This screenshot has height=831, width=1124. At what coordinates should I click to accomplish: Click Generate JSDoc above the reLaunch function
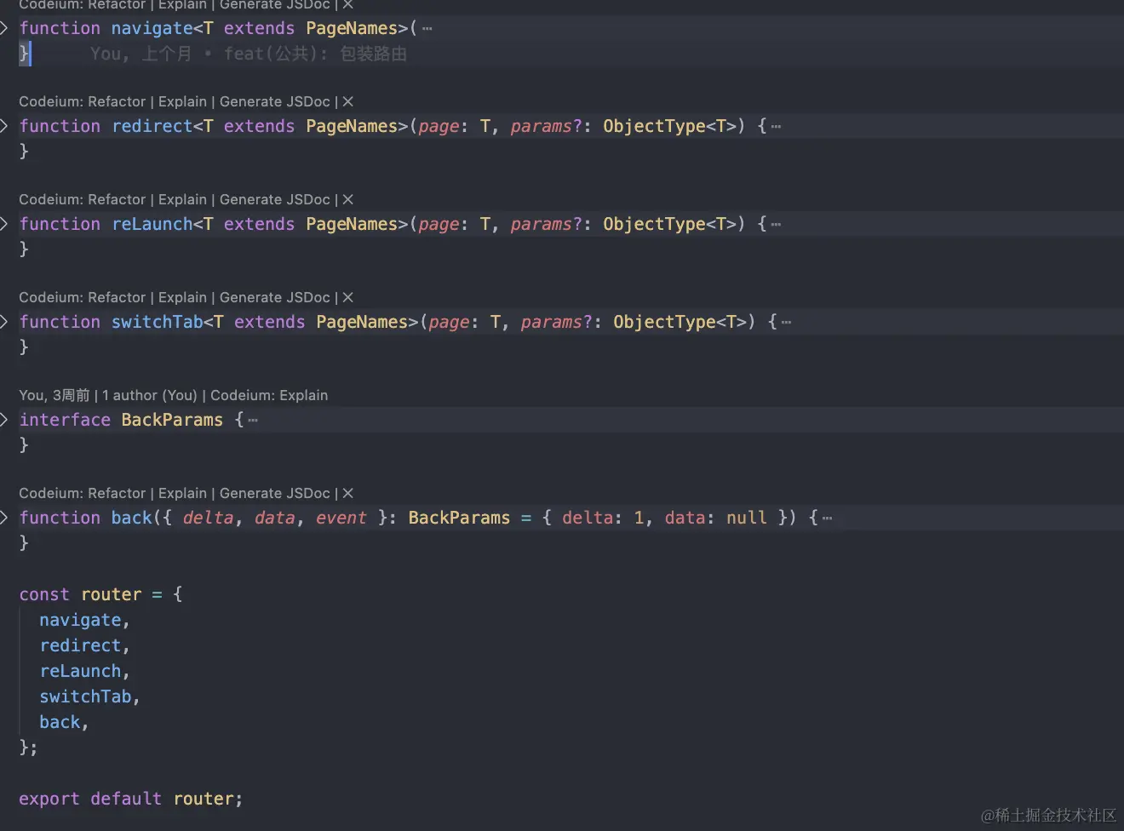point(274,199)
